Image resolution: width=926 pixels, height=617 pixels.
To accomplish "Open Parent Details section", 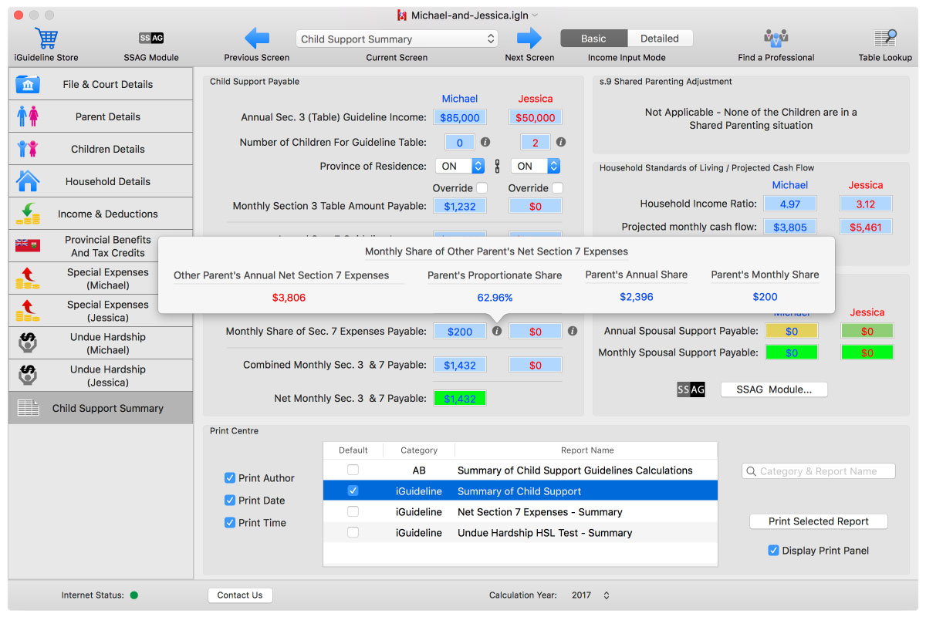I will 101,116.
